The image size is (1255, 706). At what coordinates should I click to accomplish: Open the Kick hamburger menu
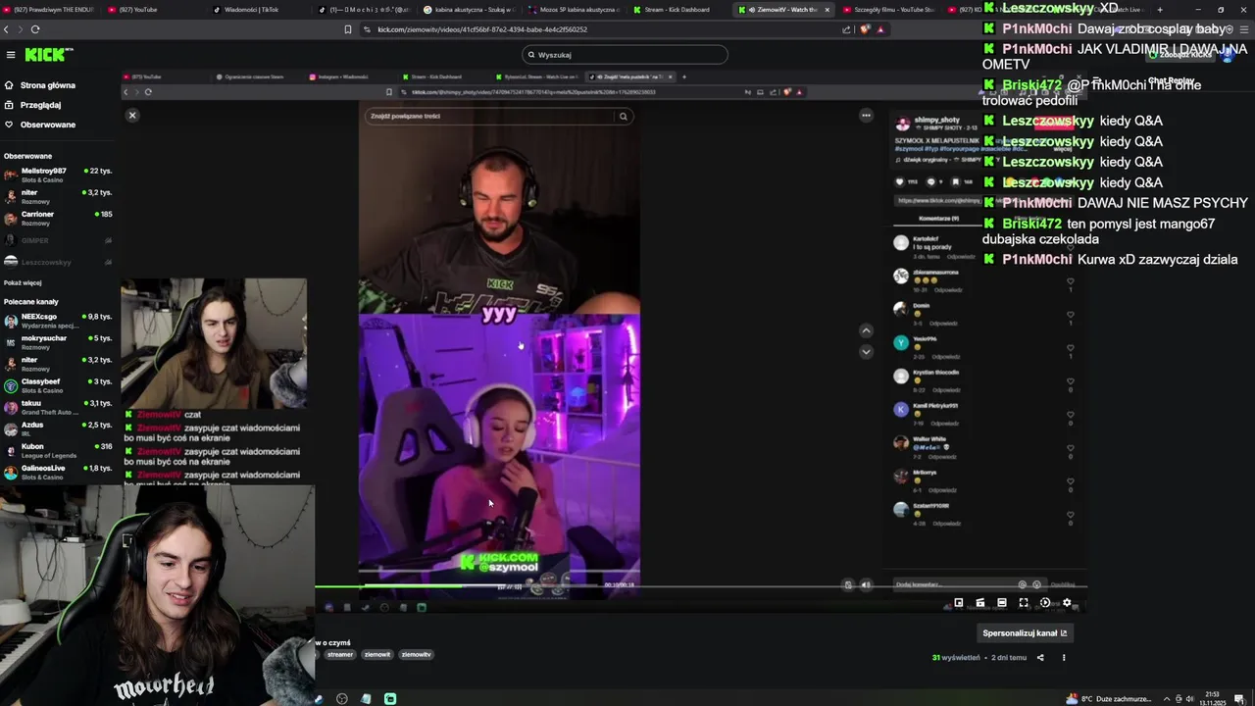pos(11,55)
